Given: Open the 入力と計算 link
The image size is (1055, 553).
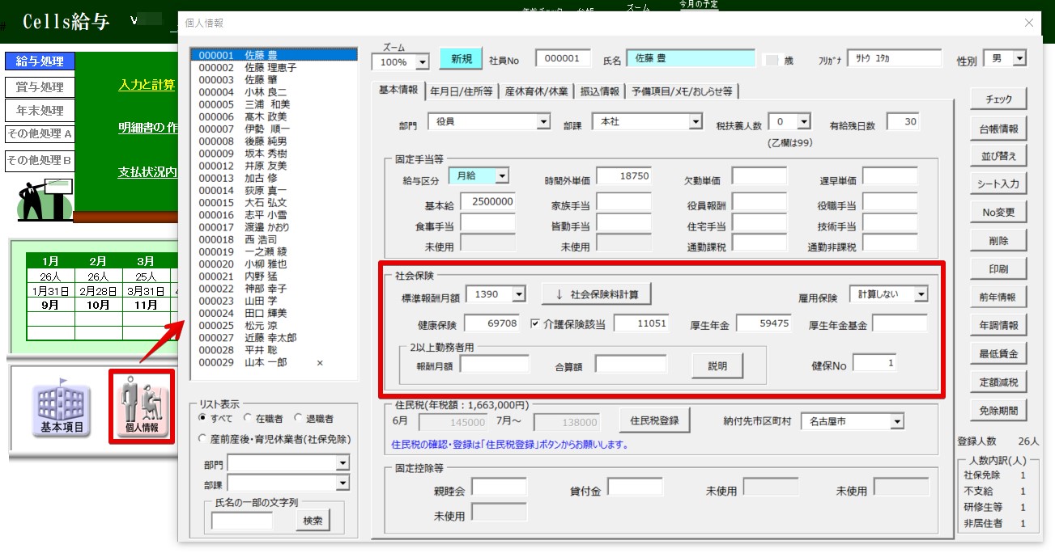Looking at the screenshot, I should 147,85.
